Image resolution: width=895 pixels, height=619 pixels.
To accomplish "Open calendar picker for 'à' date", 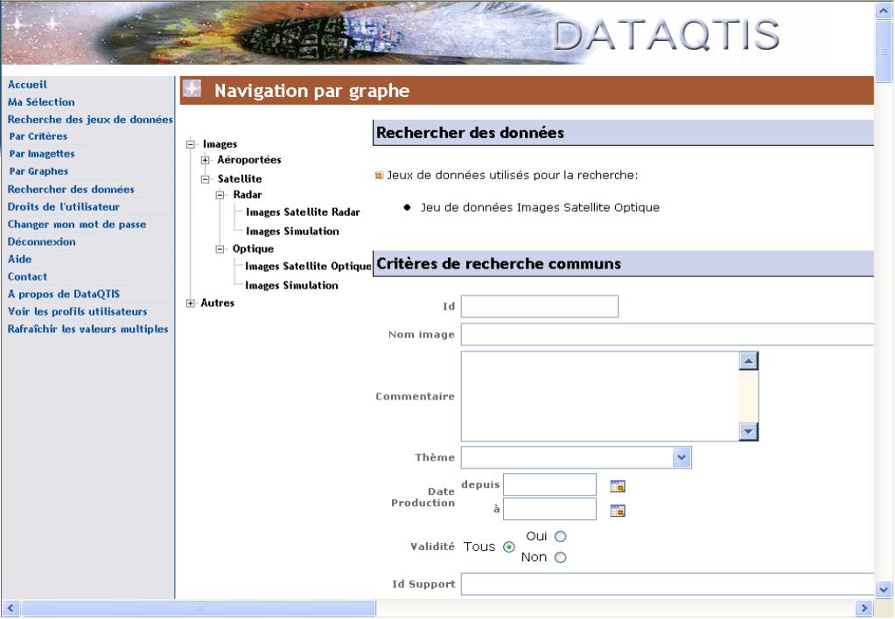I will (618, 511).
